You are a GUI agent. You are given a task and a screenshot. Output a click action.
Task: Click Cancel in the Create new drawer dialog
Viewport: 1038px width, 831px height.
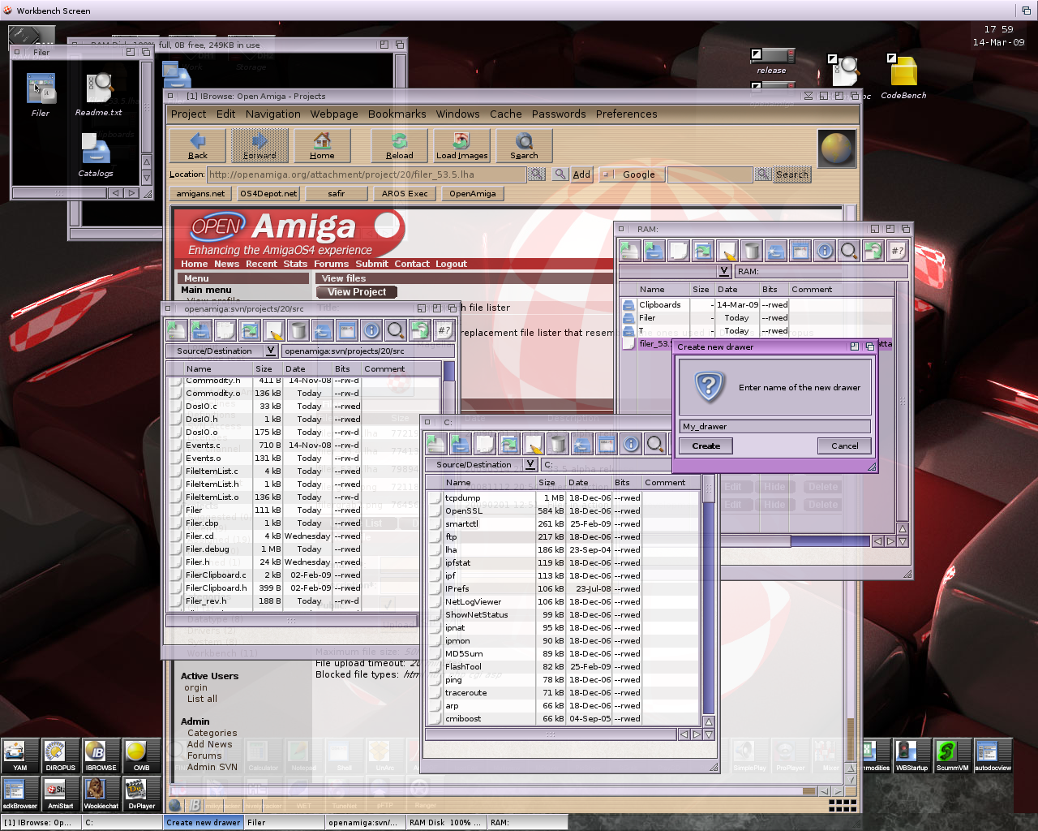coord(845,446)
